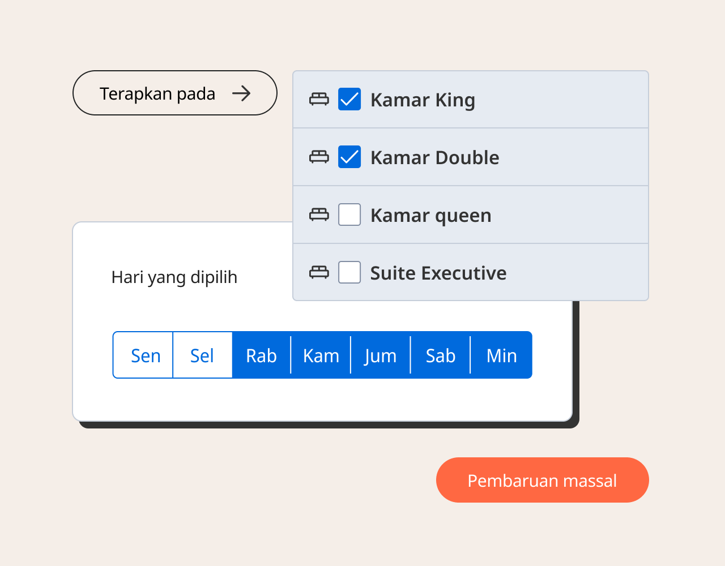Tick the Suite Executive checkbox
Screen dimensions: 725x566
click(x=349, y=273)
